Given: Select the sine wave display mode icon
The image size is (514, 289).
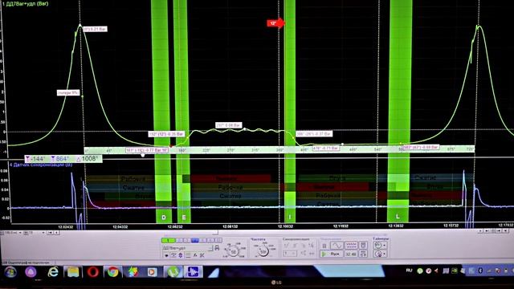Looking at the screenshot, I should click(337, 246).
